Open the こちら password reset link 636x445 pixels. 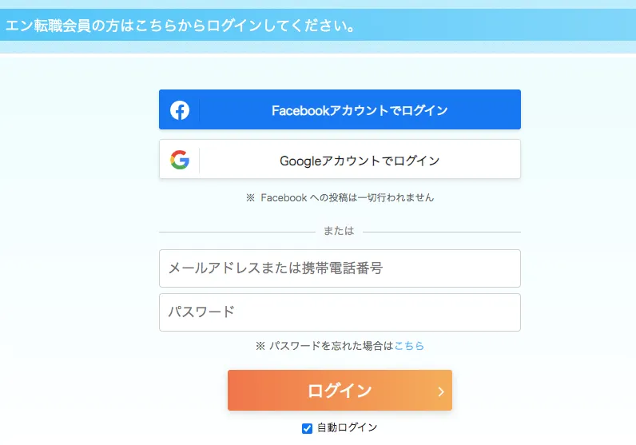pyautogui.click(x=409, y=346)
